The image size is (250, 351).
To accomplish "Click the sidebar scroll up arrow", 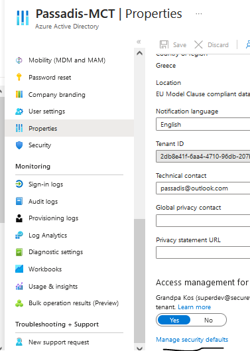I will pyautogui.click(x=139, y=53).
